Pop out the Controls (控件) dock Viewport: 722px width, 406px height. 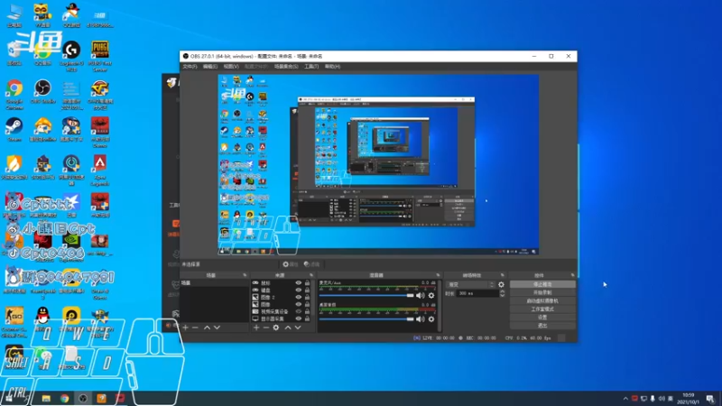[x=573, y=275]
